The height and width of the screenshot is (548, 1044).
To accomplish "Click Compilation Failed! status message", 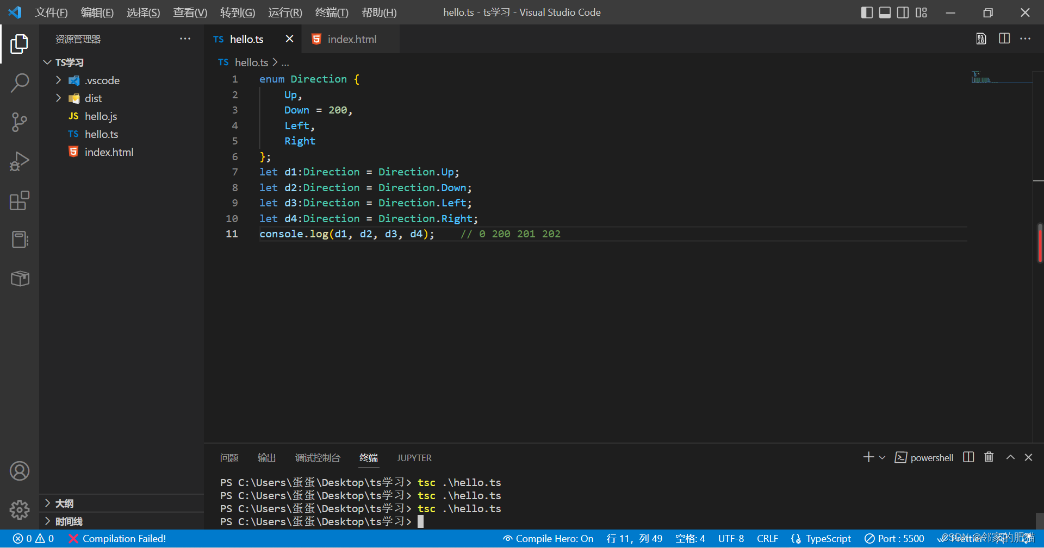I will point(117,539).
